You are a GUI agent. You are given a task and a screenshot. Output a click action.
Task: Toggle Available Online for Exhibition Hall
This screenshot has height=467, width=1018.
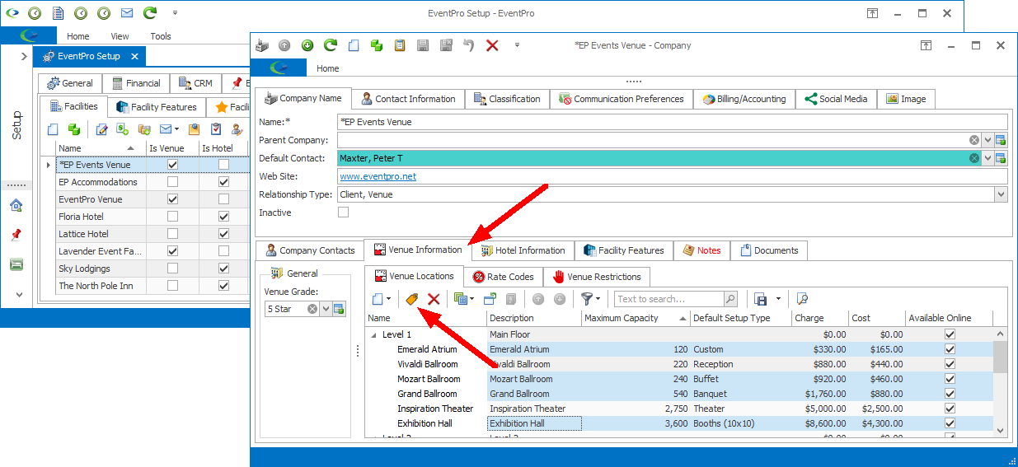[x=950, y=423]
